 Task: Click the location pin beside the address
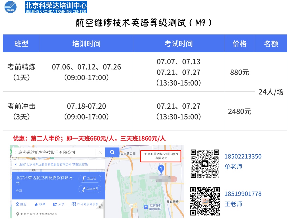pos(18,214)
